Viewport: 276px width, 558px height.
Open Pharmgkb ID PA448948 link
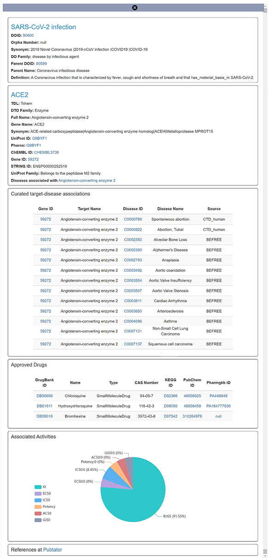coord(218,396)
